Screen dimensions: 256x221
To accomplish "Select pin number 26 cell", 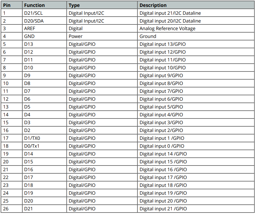I will tap(12, 209).
